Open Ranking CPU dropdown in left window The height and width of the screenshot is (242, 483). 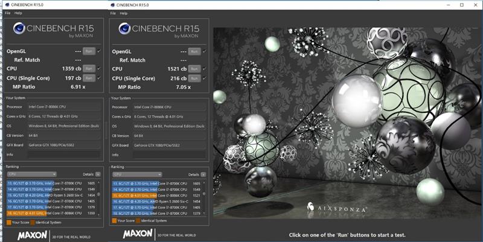(x=32, y=174)
